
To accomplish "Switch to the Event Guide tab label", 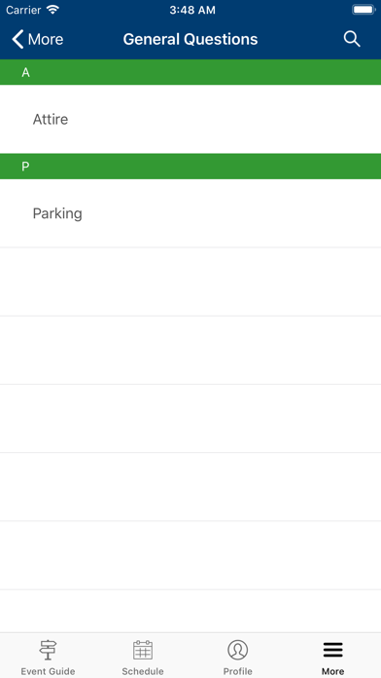I will [48, 671].
